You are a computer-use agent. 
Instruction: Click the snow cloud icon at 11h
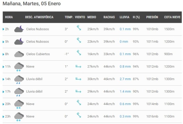tap(19, 66)
